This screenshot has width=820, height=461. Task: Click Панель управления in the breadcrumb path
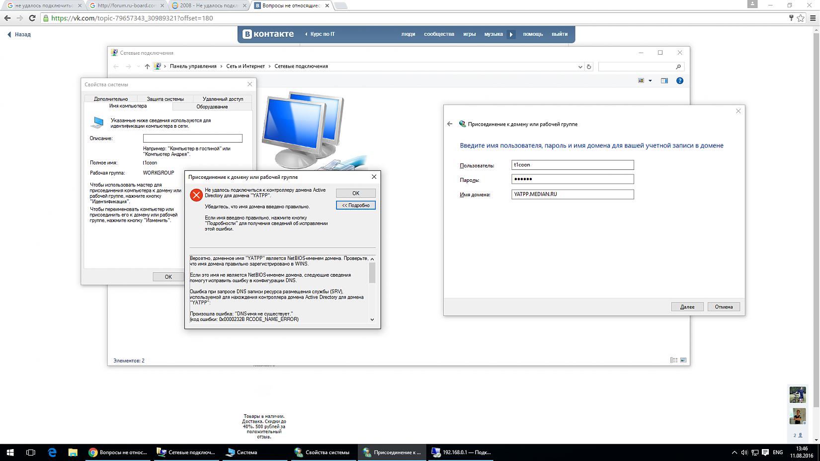coord(193,66)
